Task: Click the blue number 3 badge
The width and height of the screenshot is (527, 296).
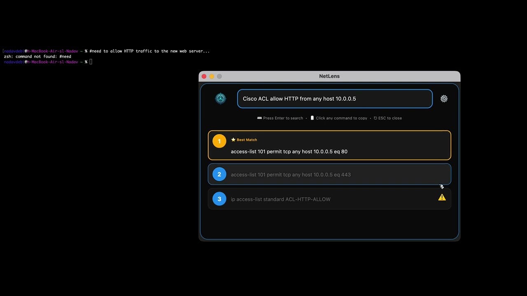Action: pyautogui.click(x=219, y=199)
